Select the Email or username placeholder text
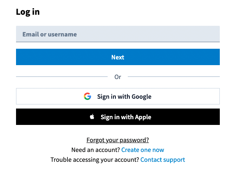Image resolution: width=235 pixels, height=188 pixels. tap(50, 34)
